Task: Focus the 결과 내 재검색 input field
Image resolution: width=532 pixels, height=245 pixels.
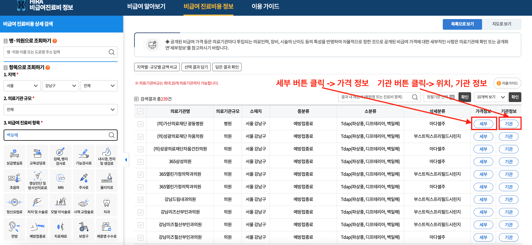Action: click(379, 97)
